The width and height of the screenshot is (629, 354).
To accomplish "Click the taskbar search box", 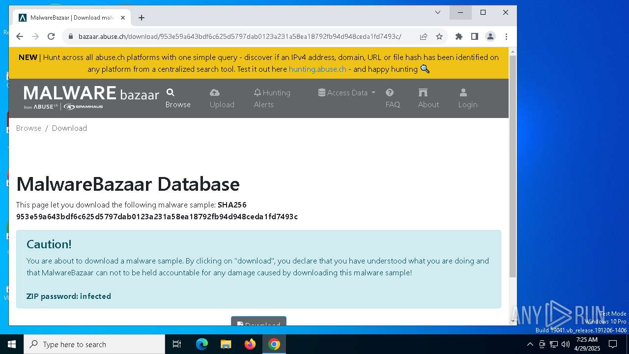I will pyautogui.click(x=94, y=344).
